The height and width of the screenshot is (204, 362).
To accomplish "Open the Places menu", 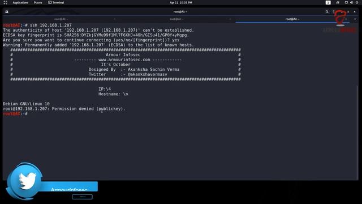I will point(38,2).
